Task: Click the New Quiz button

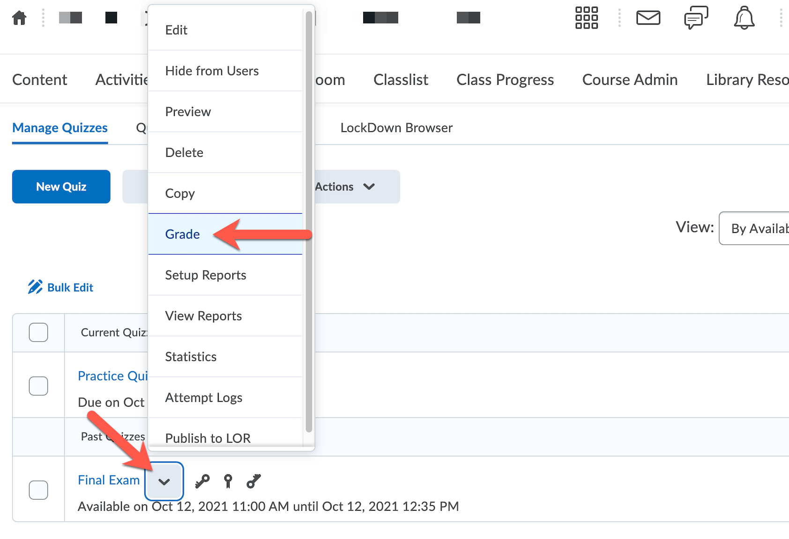Action: coord(61,187)
